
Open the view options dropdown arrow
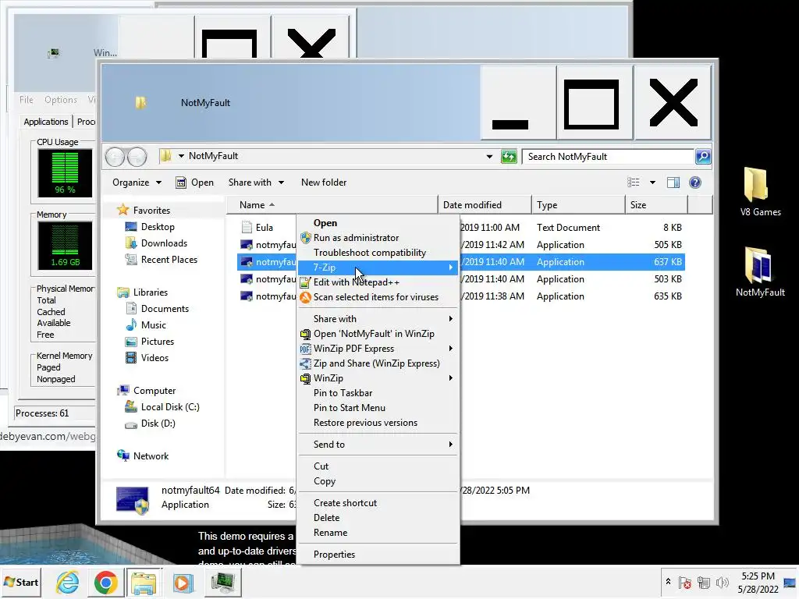[x=652, y=183]
